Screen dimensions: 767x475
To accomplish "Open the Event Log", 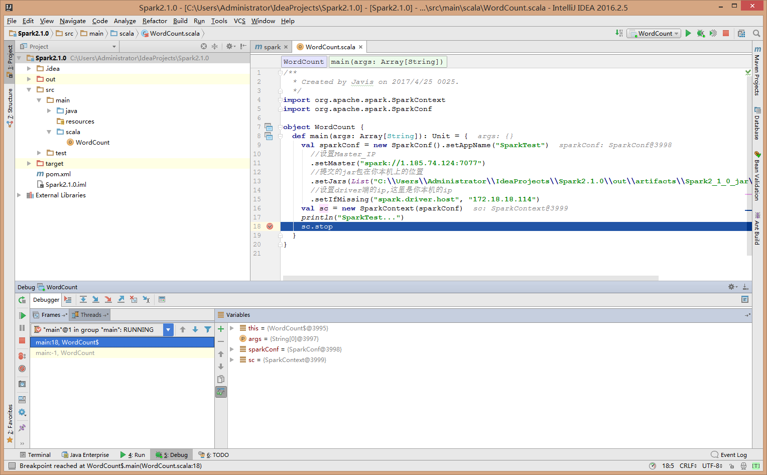I will [729, 455].
